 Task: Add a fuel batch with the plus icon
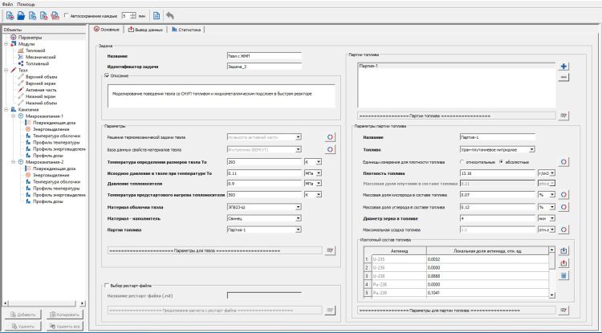click(x=563, y=67)
